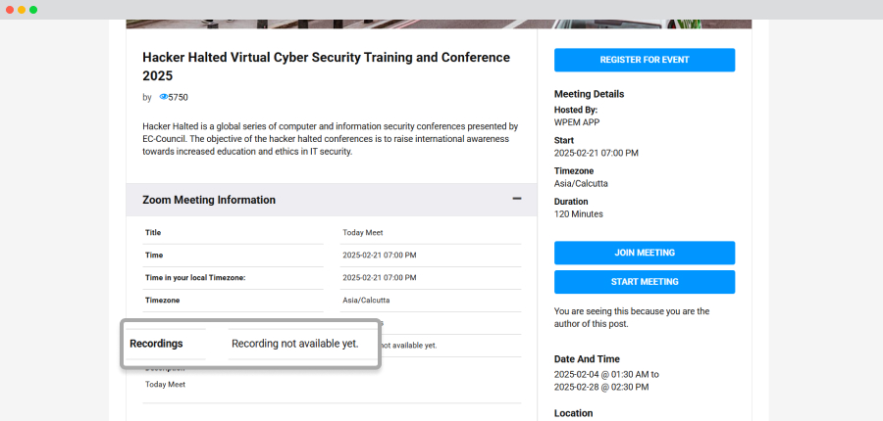This screenshot has width=883, height=421.
Task: Click the Date And Time heading
Action: coord(587,358)
